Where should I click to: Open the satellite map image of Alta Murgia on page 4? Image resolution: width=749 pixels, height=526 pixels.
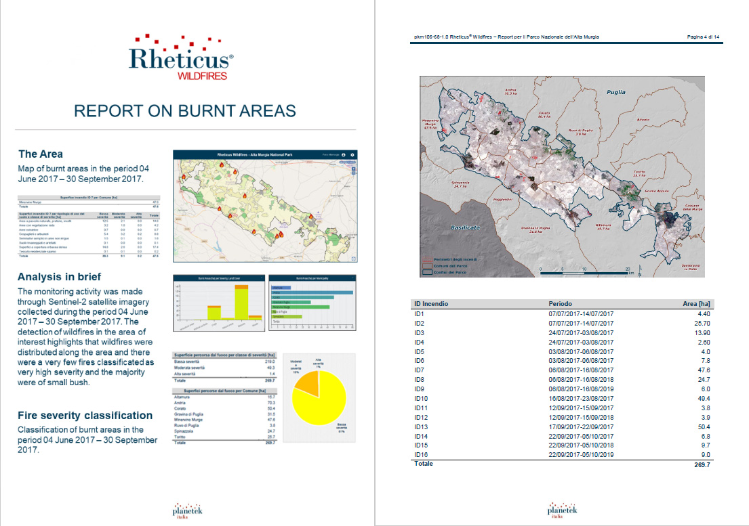click(562, 177)
